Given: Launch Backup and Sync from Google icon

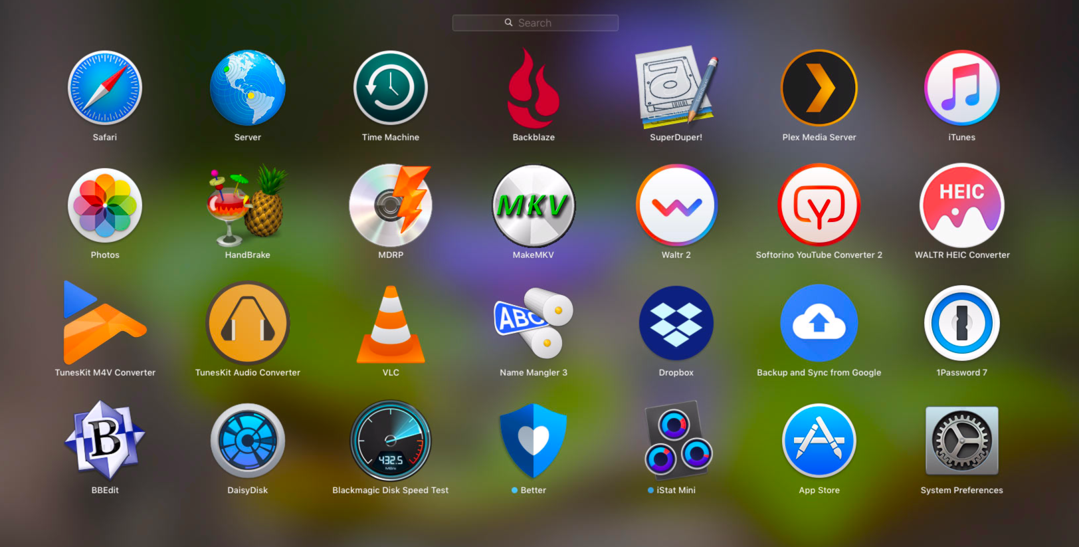Looking at the screenshot, I should point(819,323).
